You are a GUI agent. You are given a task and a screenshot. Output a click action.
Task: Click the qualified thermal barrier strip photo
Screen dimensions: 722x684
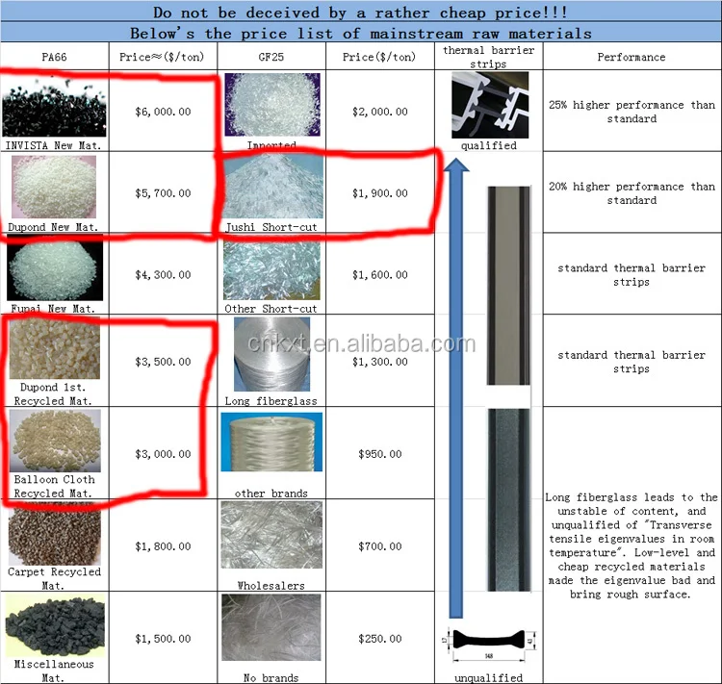tap(490, 105)
